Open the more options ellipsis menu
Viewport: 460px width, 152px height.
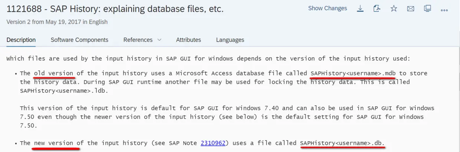click(444, 9)
